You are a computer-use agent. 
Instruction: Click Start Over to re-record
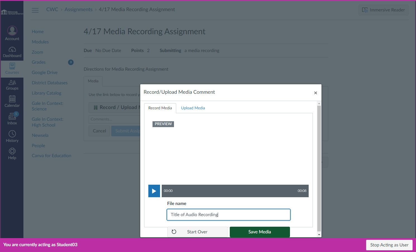click(197, 232)
